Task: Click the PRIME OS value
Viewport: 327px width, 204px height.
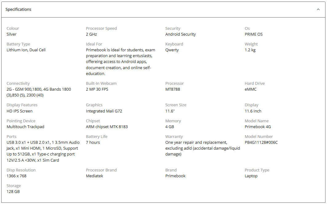Action: (x=254, y=34)
